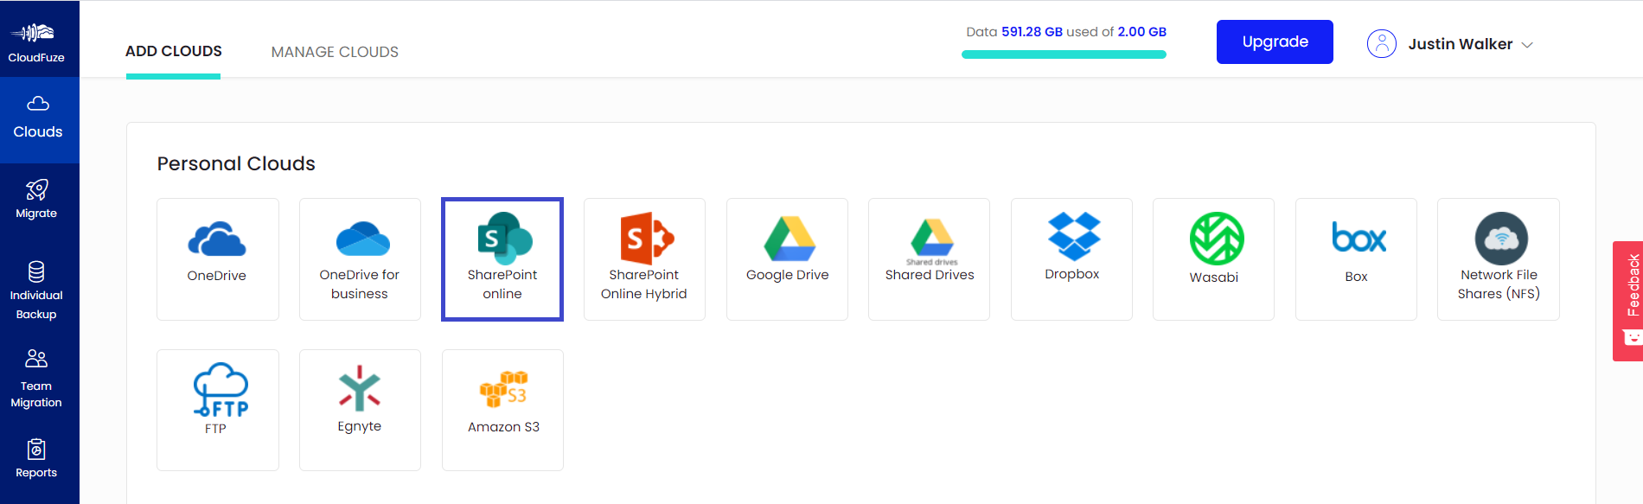Screen dimensions: 1643x504
Task: Select OneDrive for business tile
Action: pos(360,259)
